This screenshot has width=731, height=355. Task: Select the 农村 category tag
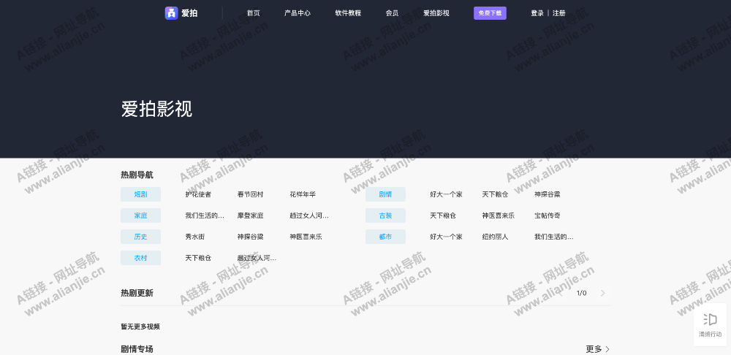pos(141,258)
